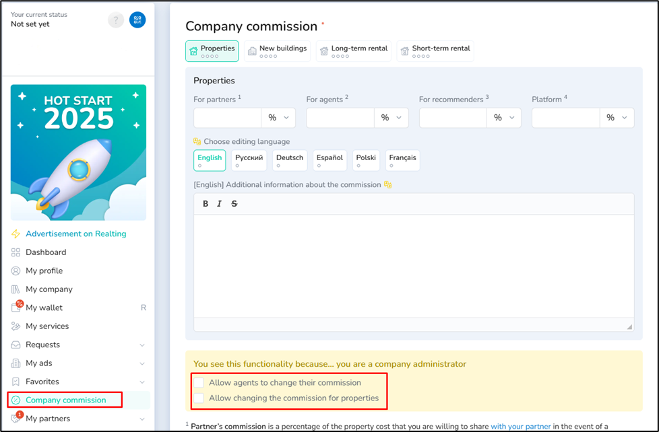
Task: Apply bold formatting in editor
Action: click(x=206, y=204)
